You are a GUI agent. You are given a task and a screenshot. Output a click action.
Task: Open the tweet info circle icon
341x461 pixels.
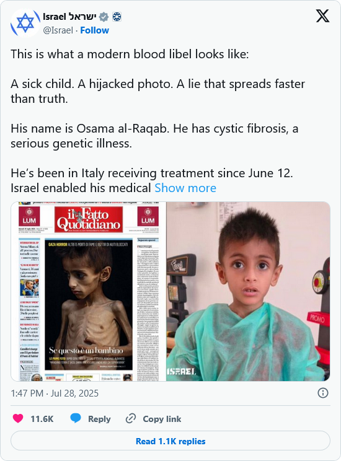pos(323,393)
